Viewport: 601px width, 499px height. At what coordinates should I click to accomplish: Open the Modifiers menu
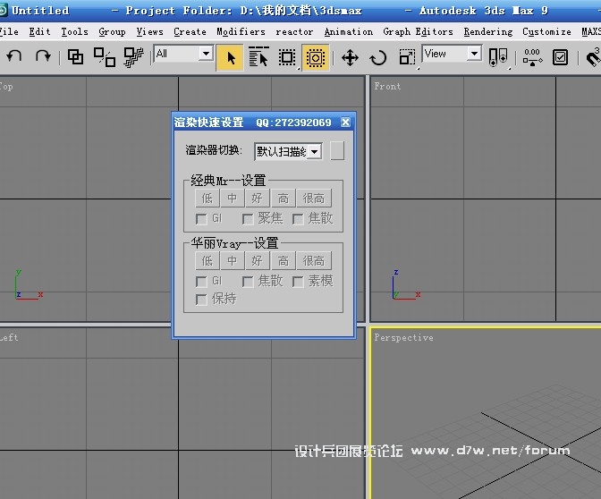click(x=241, y=32)
